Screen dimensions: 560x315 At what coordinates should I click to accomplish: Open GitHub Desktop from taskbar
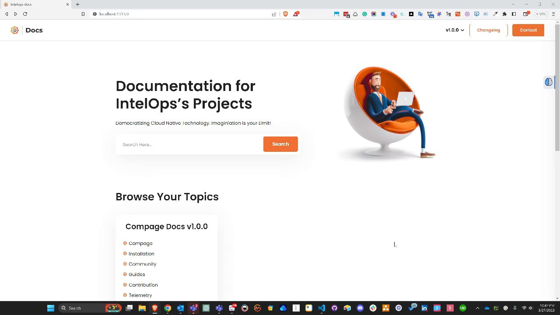click(x=335, y=308)
